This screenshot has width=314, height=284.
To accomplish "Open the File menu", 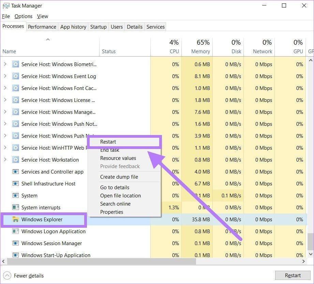I will click(6, 16).
